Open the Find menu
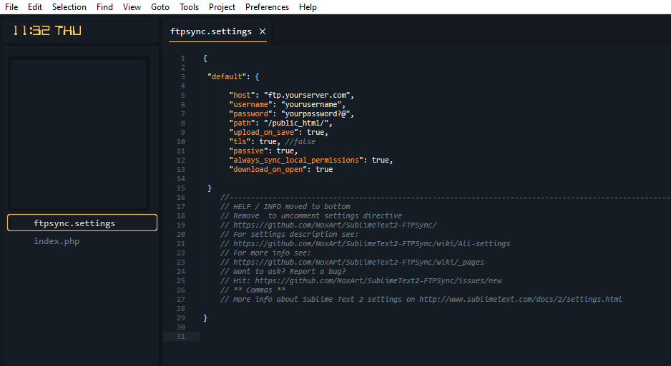The width and height of the screenshot is (671, 366). click(105, 7)
